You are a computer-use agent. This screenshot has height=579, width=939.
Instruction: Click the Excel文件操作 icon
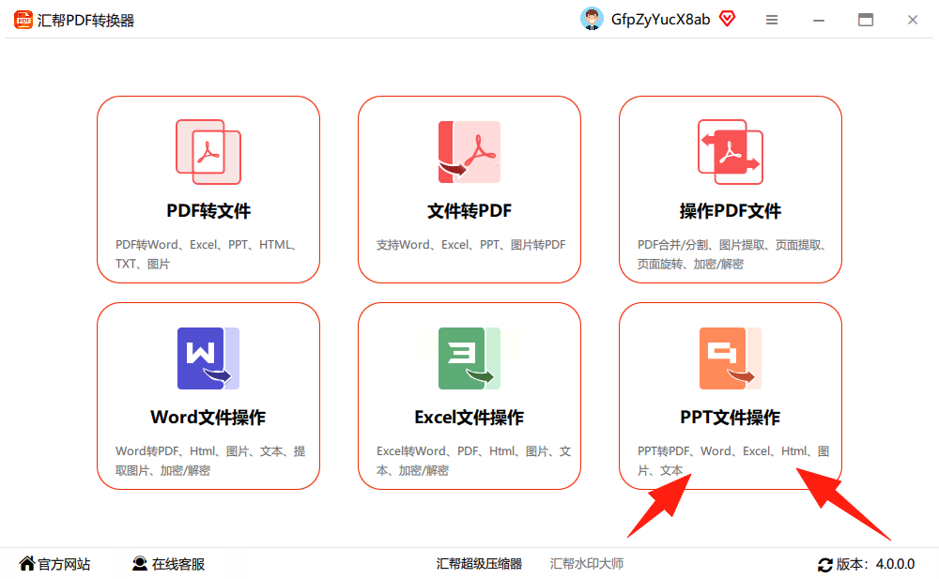(x=469, y=358)
